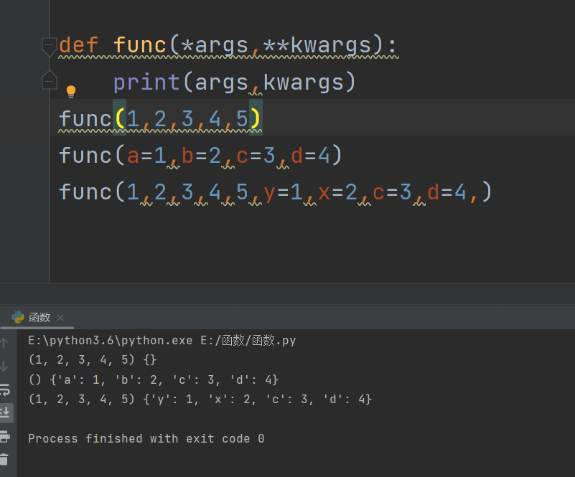Click the down stack trace arrow

tap(4, 367)
